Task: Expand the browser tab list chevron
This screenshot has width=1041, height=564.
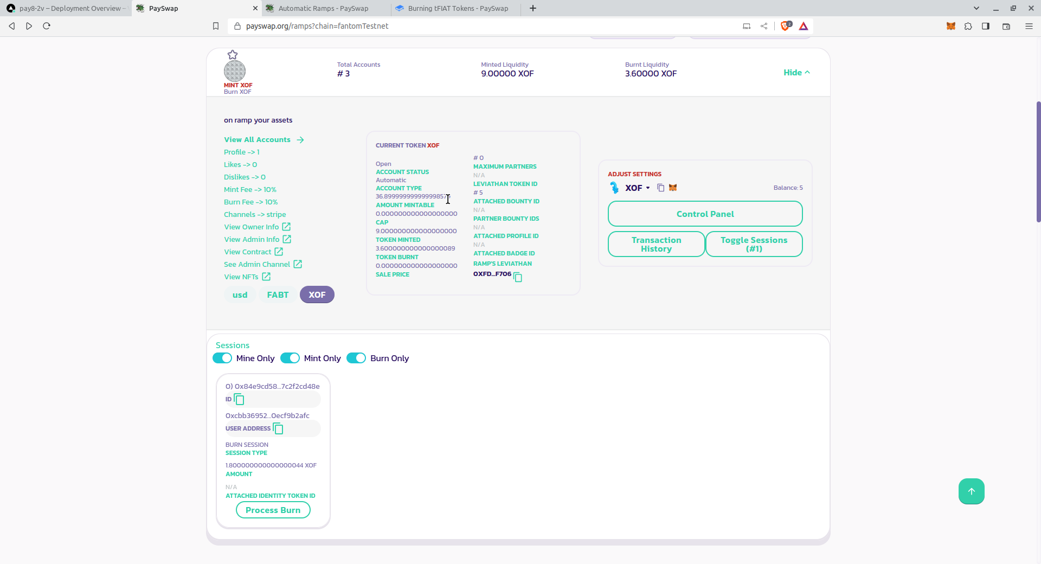Action: coord(976,8)
